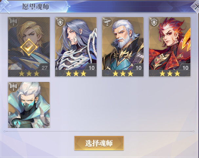Click the healer class icon on elder card
This screenshot has width=199, height=158.
[107, 22]
